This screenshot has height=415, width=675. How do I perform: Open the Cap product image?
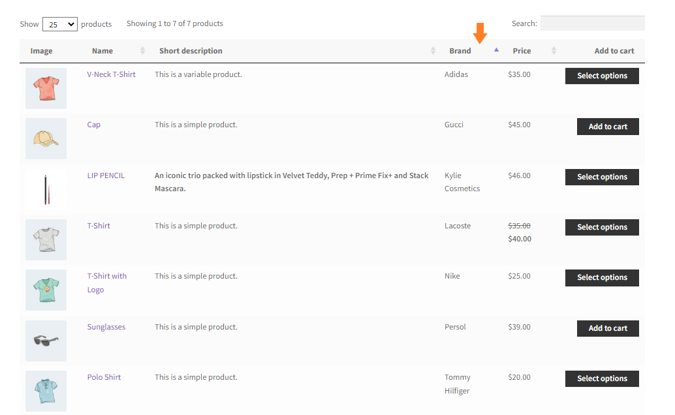46,138
